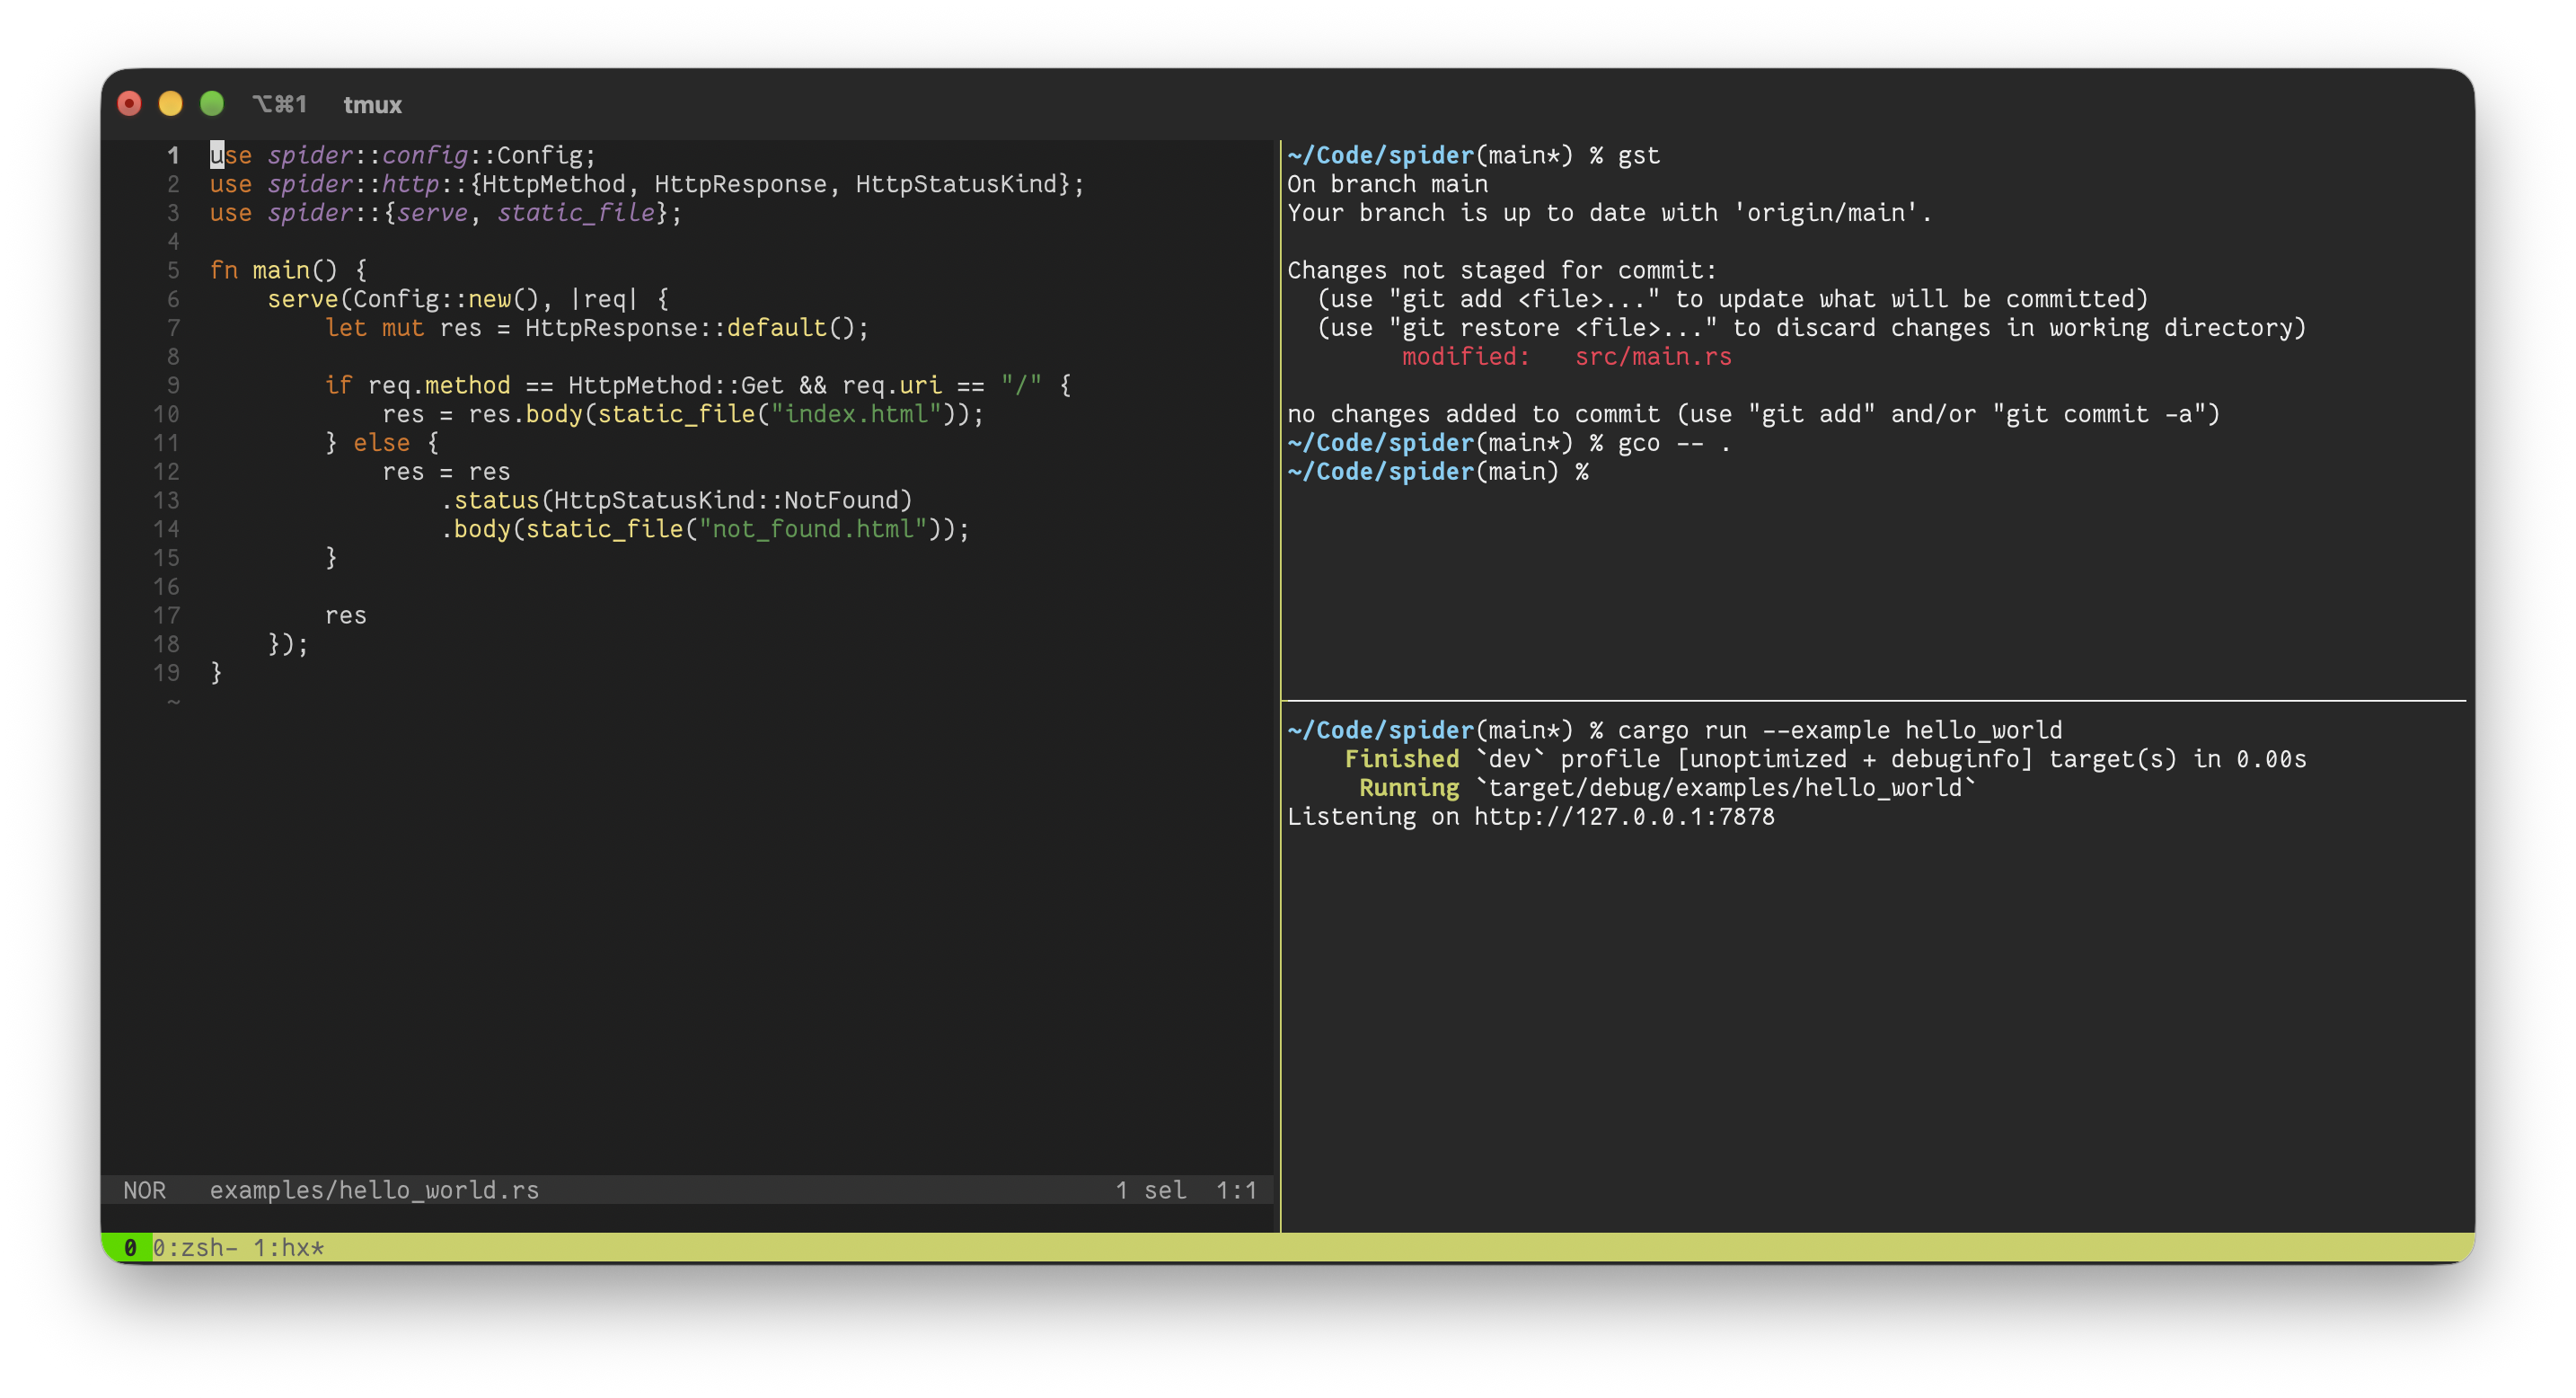2576x1398 pixels.
Task: Click the tmux window title
Action: (372, 105)
